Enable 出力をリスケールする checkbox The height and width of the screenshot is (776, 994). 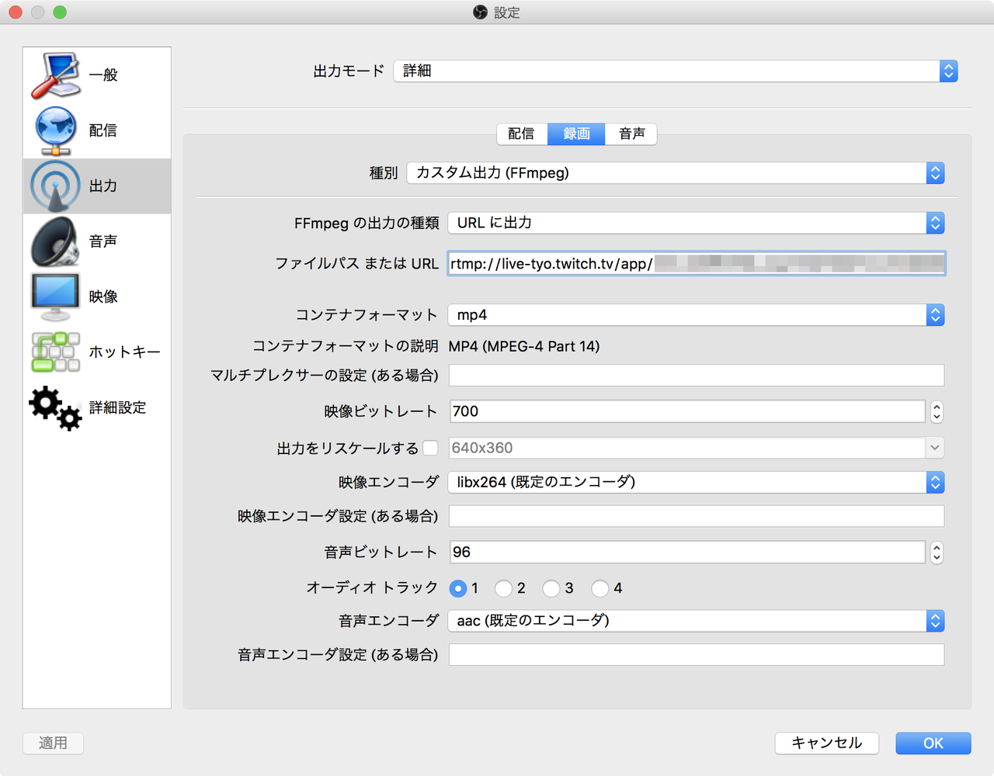tap(430, 448)
